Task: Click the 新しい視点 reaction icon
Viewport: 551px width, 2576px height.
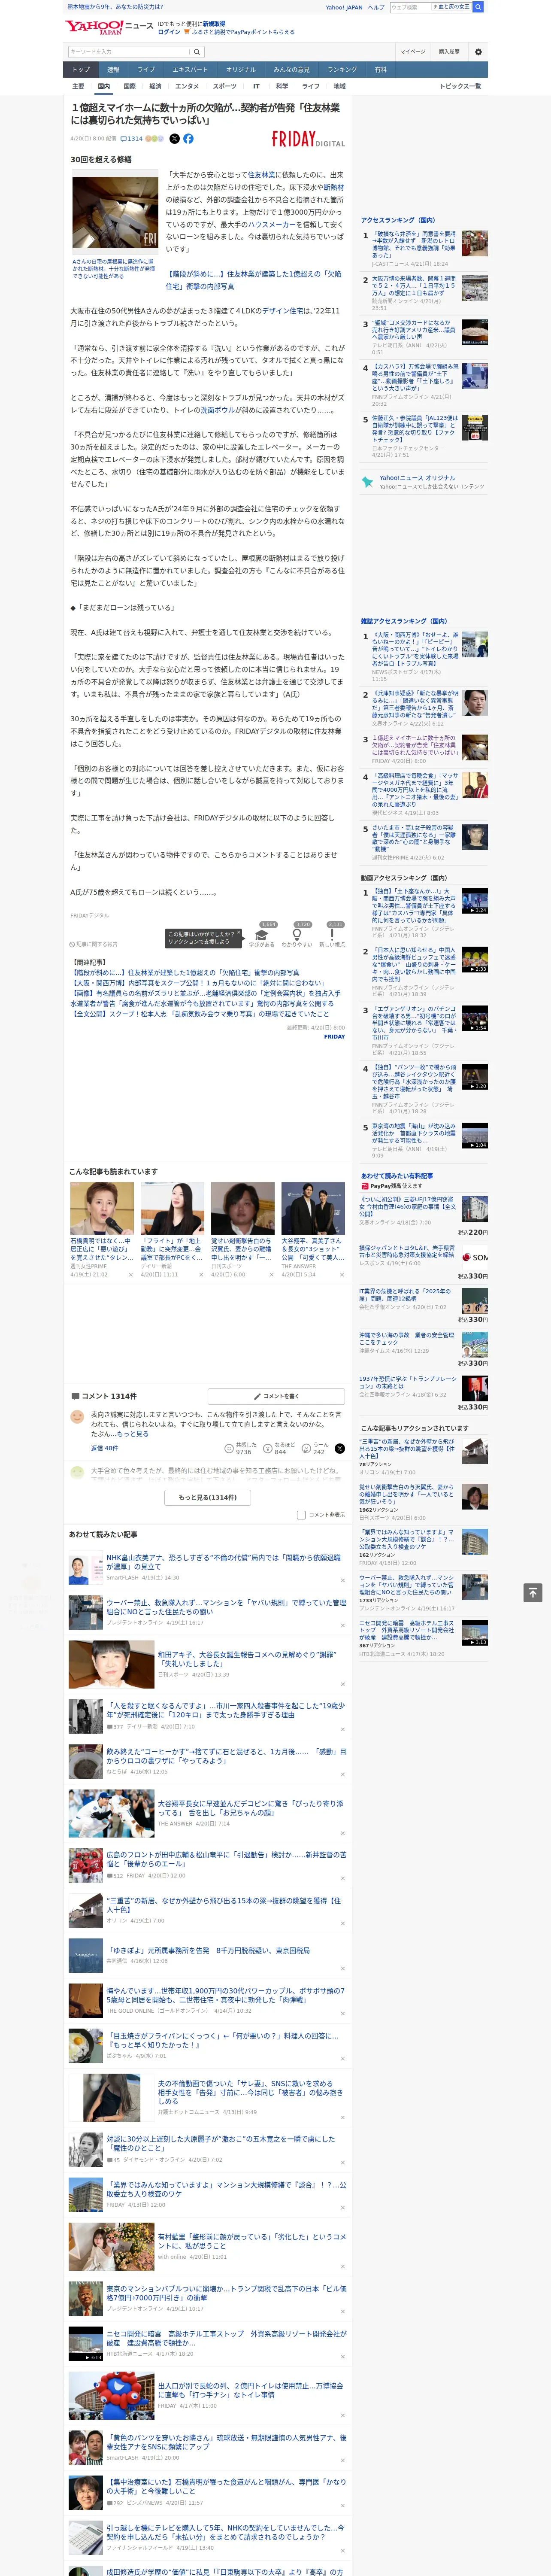Action: coord(332,935)
